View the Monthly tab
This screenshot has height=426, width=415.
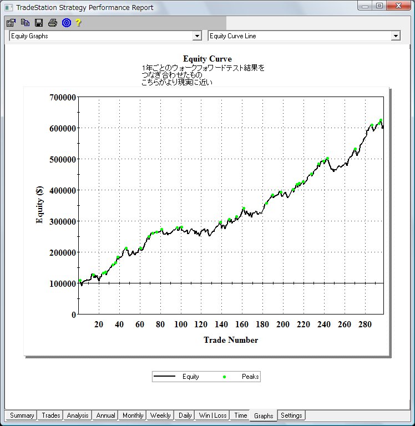(133, 415)
